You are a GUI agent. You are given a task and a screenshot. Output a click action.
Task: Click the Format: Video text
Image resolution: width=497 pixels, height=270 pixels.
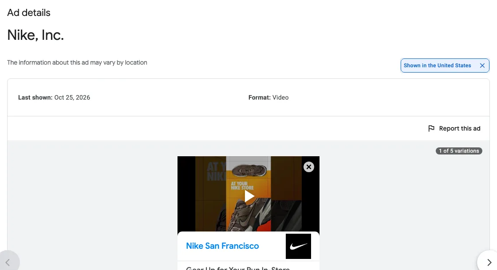coord(268,97)
